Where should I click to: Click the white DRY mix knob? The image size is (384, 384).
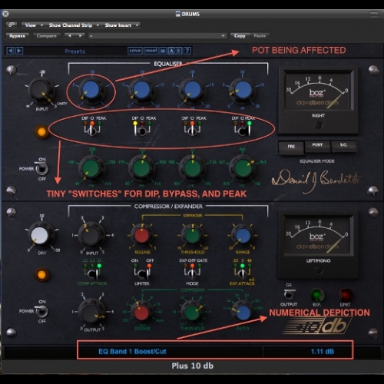41,235
